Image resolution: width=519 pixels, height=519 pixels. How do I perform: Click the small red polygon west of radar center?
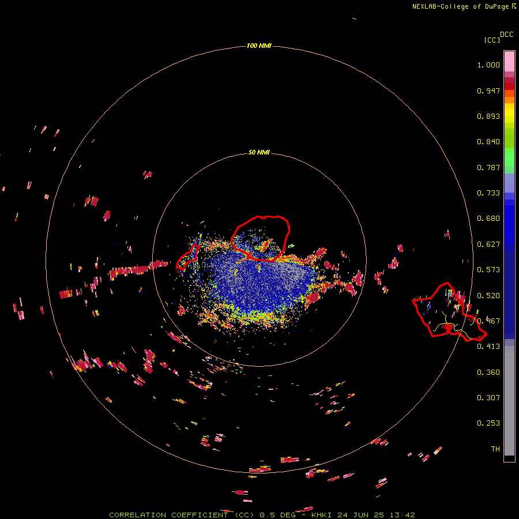(x=187, y=258)
